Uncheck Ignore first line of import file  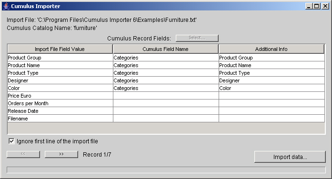(11, 141)
